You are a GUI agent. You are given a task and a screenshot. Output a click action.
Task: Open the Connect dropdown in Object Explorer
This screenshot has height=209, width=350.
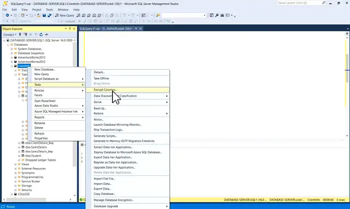pos(10,35)
